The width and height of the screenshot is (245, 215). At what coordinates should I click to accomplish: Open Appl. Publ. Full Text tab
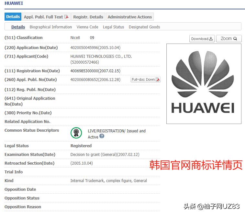coord(46,17)
